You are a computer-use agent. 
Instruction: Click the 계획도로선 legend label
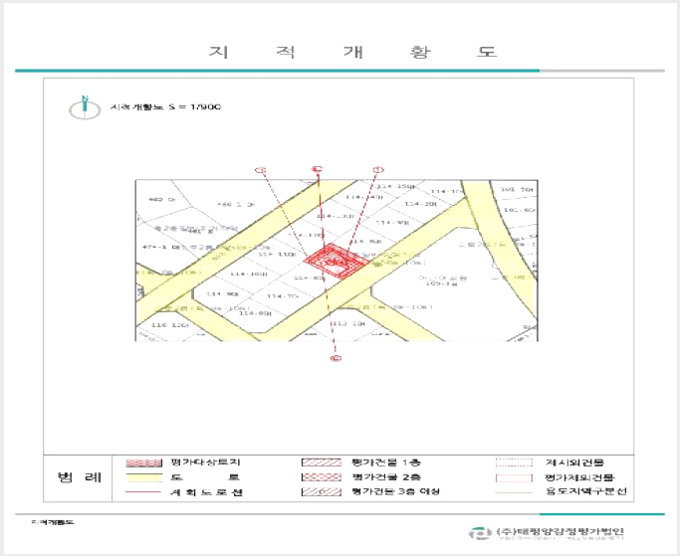tap(206, 492)
